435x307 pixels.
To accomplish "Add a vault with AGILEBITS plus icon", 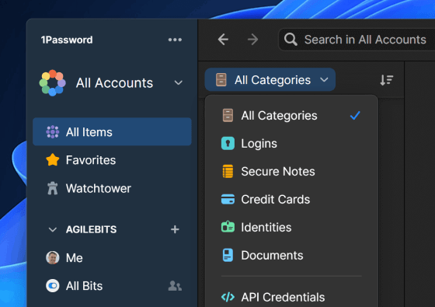I will tap(175, 229).
